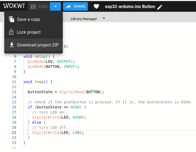The image size is (196, 152).
Task: Select Lock project in the menu
Action: coord(29,32)
